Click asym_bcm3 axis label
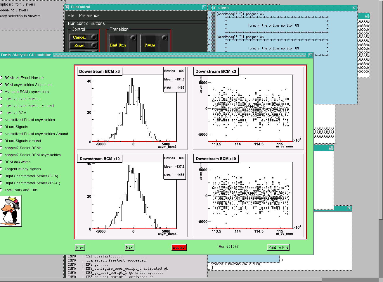The height and width of the screenshot is (282, 383). [x=167, y=147]
